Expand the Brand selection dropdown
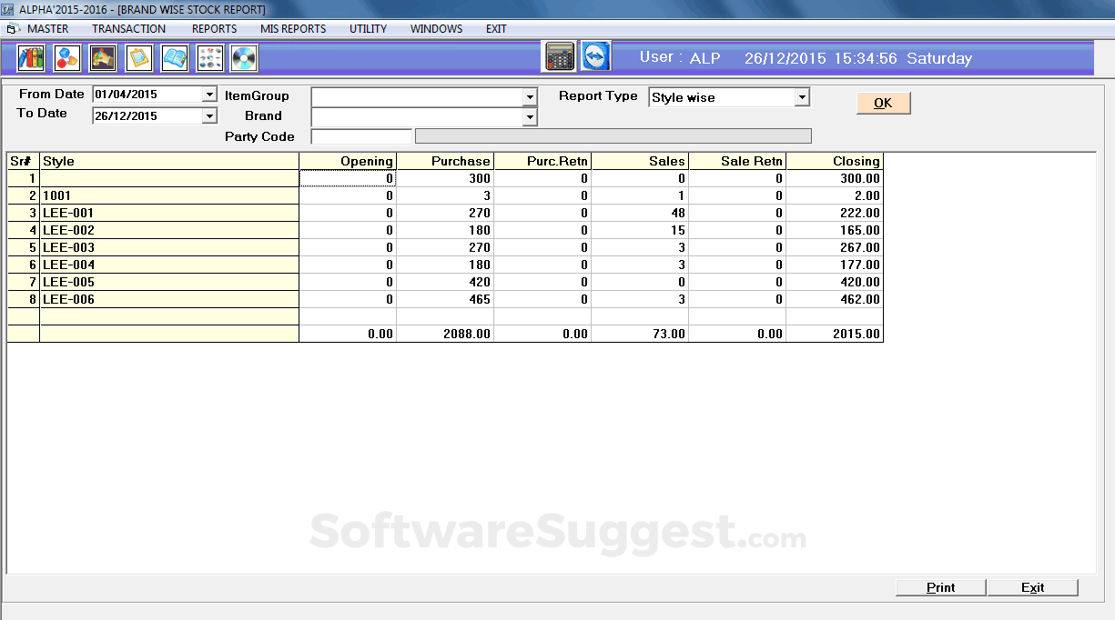This screenshot has height=620, width=1115. click(530, 116)
